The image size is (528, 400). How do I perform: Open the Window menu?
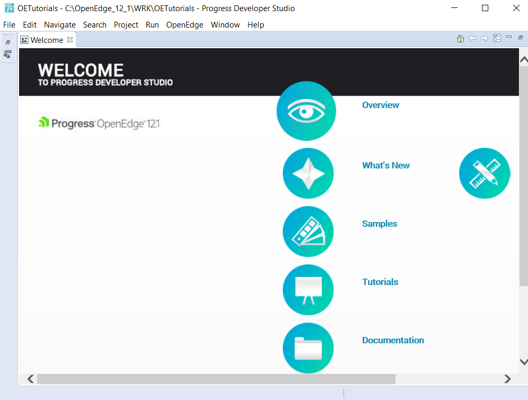225,25
